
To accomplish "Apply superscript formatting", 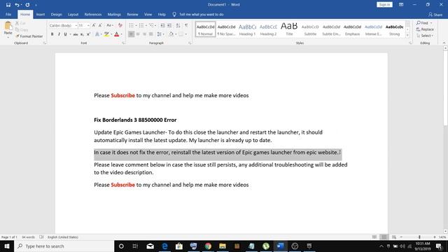I will pos(88,34).
